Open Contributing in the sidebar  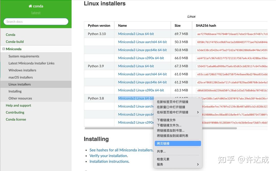(x=15, y=113)
